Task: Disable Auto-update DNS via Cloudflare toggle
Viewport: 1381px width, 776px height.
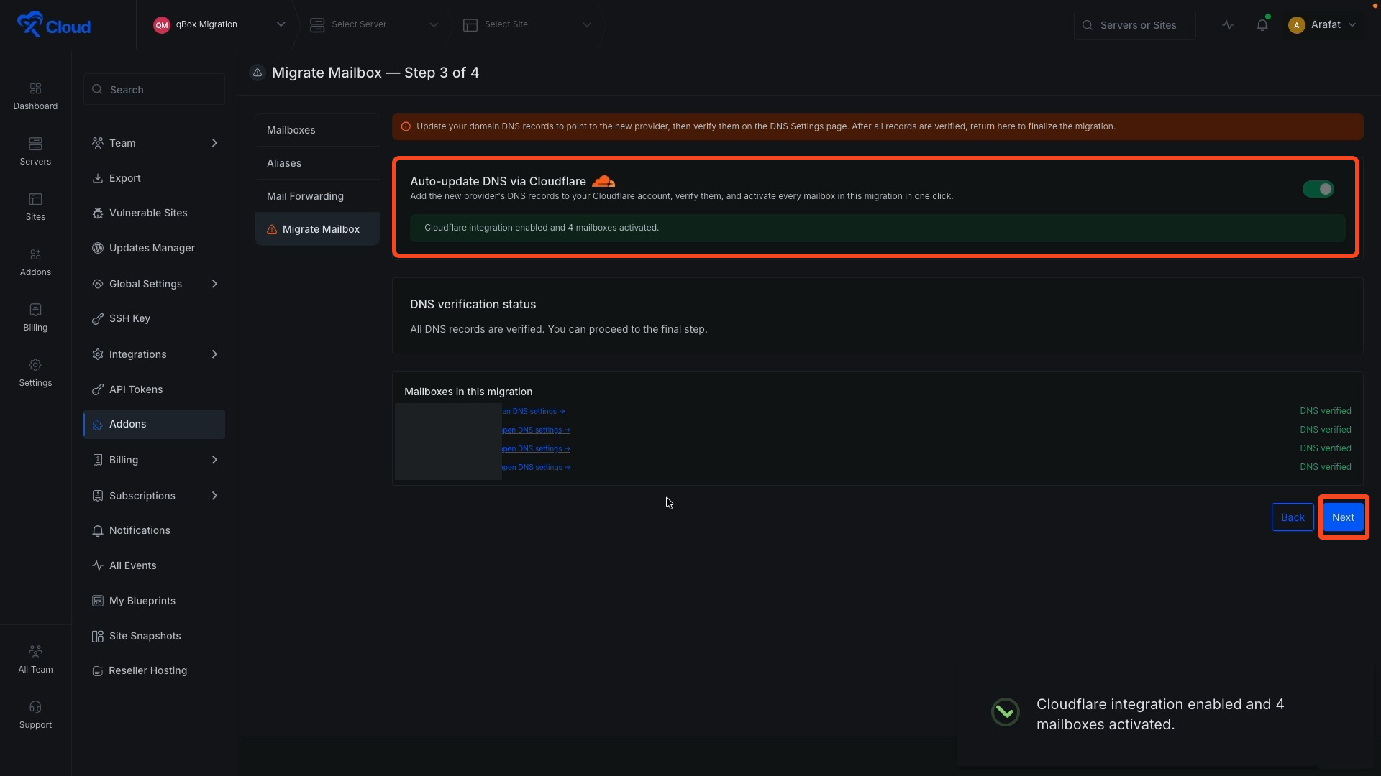Action: [1318, 189]
